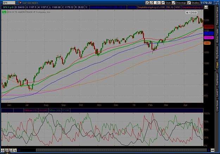Open the Style menu

coord(166,3)
